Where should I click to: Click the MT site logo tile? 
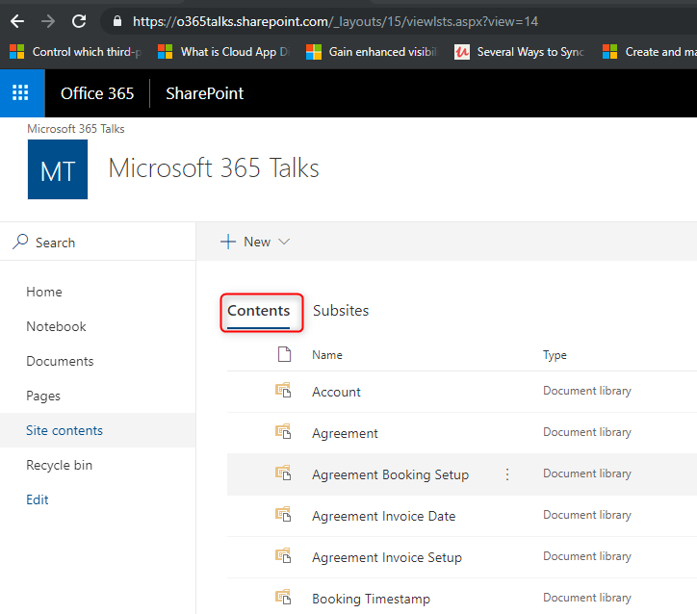[x=58, y=169]
